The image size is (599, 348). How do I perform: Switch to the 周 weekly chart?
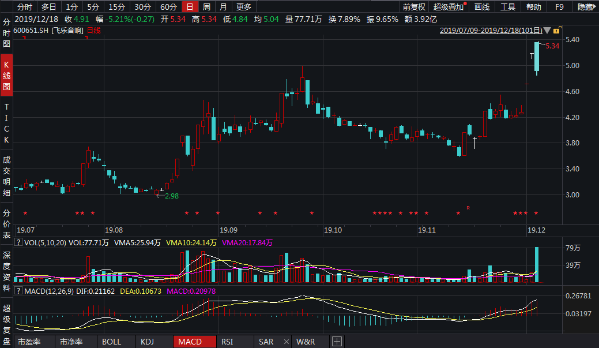tap(206, 7)
